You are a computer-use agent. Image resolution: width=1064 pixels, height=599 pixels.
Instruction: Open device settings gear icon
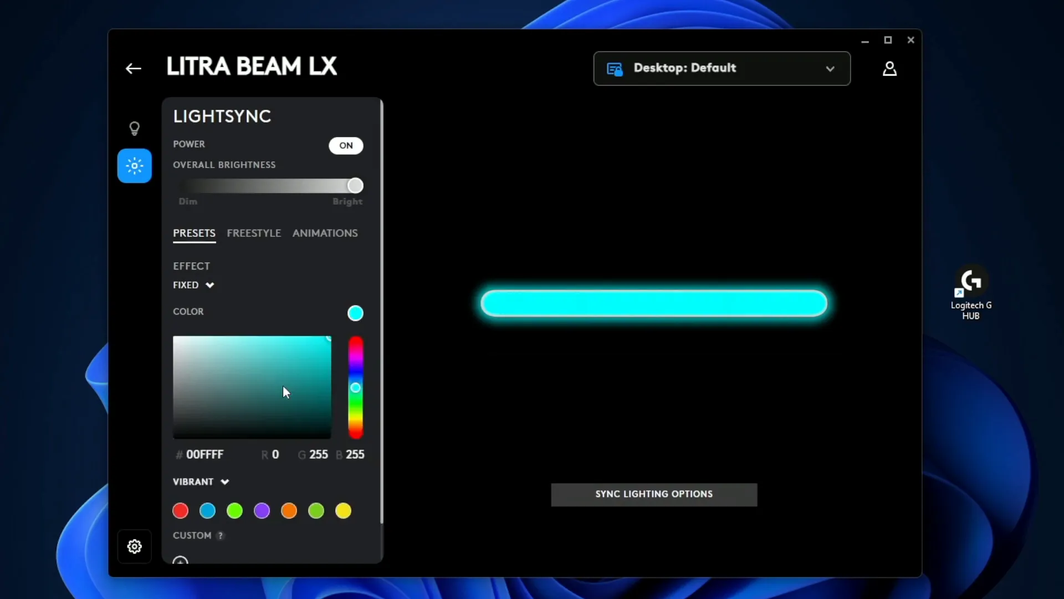pos(134,547)
